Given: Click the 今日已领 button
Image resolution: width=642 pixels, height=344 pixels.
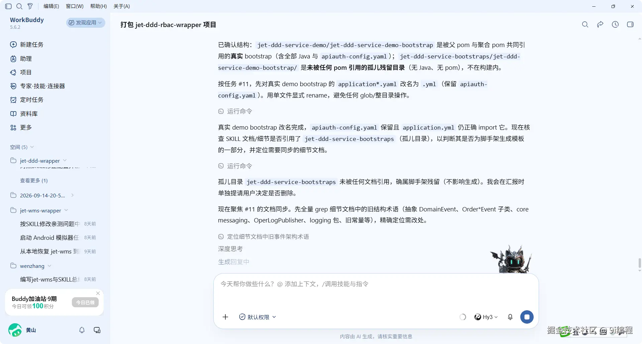Looking at the screenshot, I should click(x=85, y=303).
